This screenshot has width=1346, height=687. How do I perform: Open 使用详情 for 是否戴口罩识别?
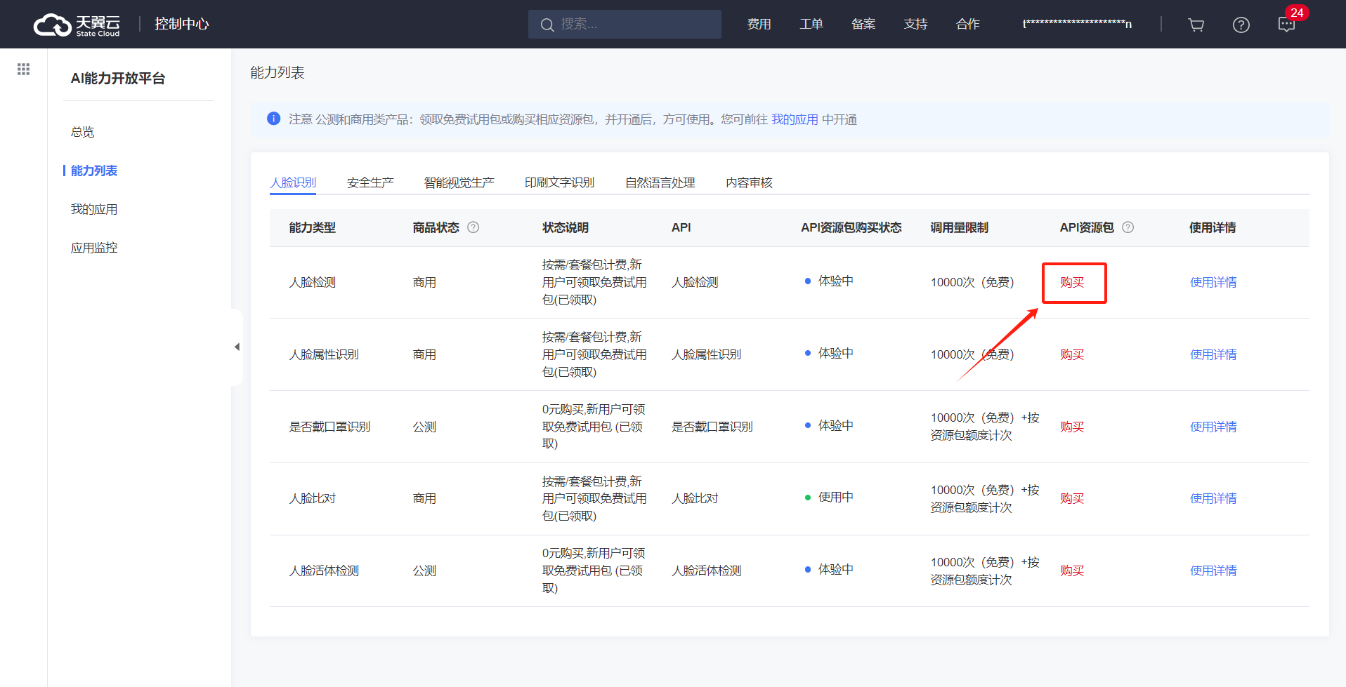pyautogui.click(x=1213, y=427)
